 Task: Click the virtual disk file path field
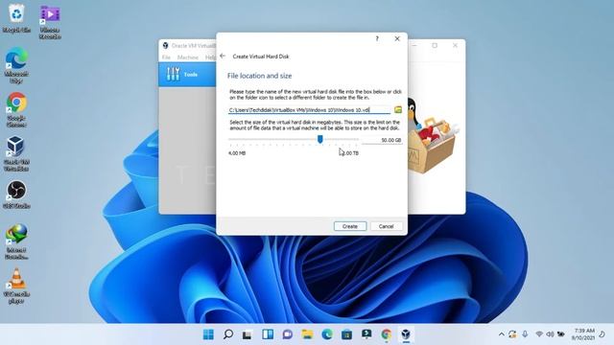(309, 110)
